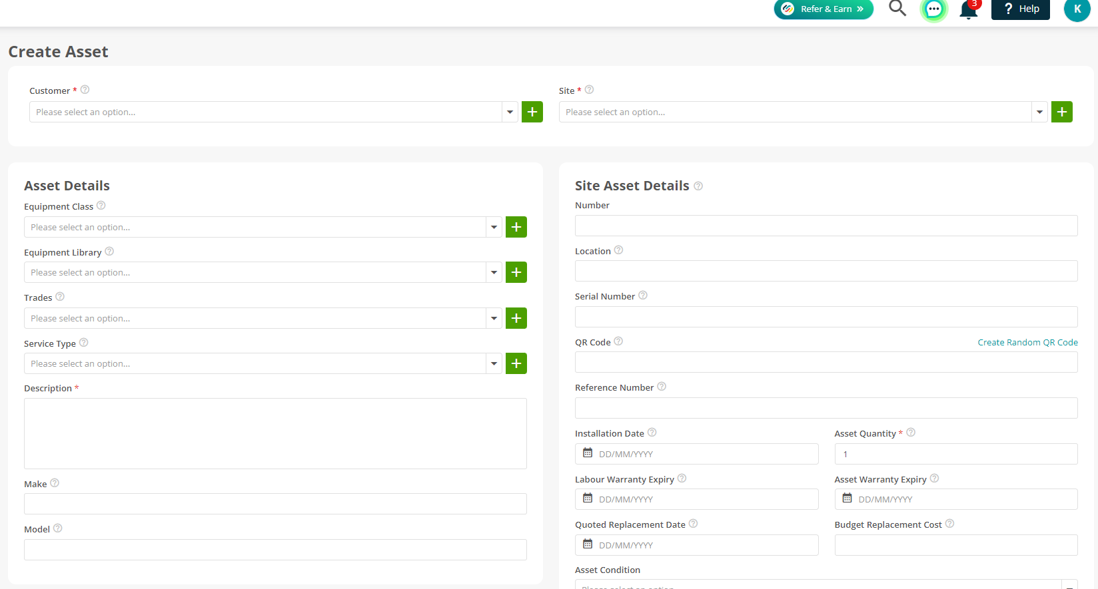Screen dimensions: 1098x589
Task: Add new Equipment Class plus button
Action: click(x=516, y=227)
